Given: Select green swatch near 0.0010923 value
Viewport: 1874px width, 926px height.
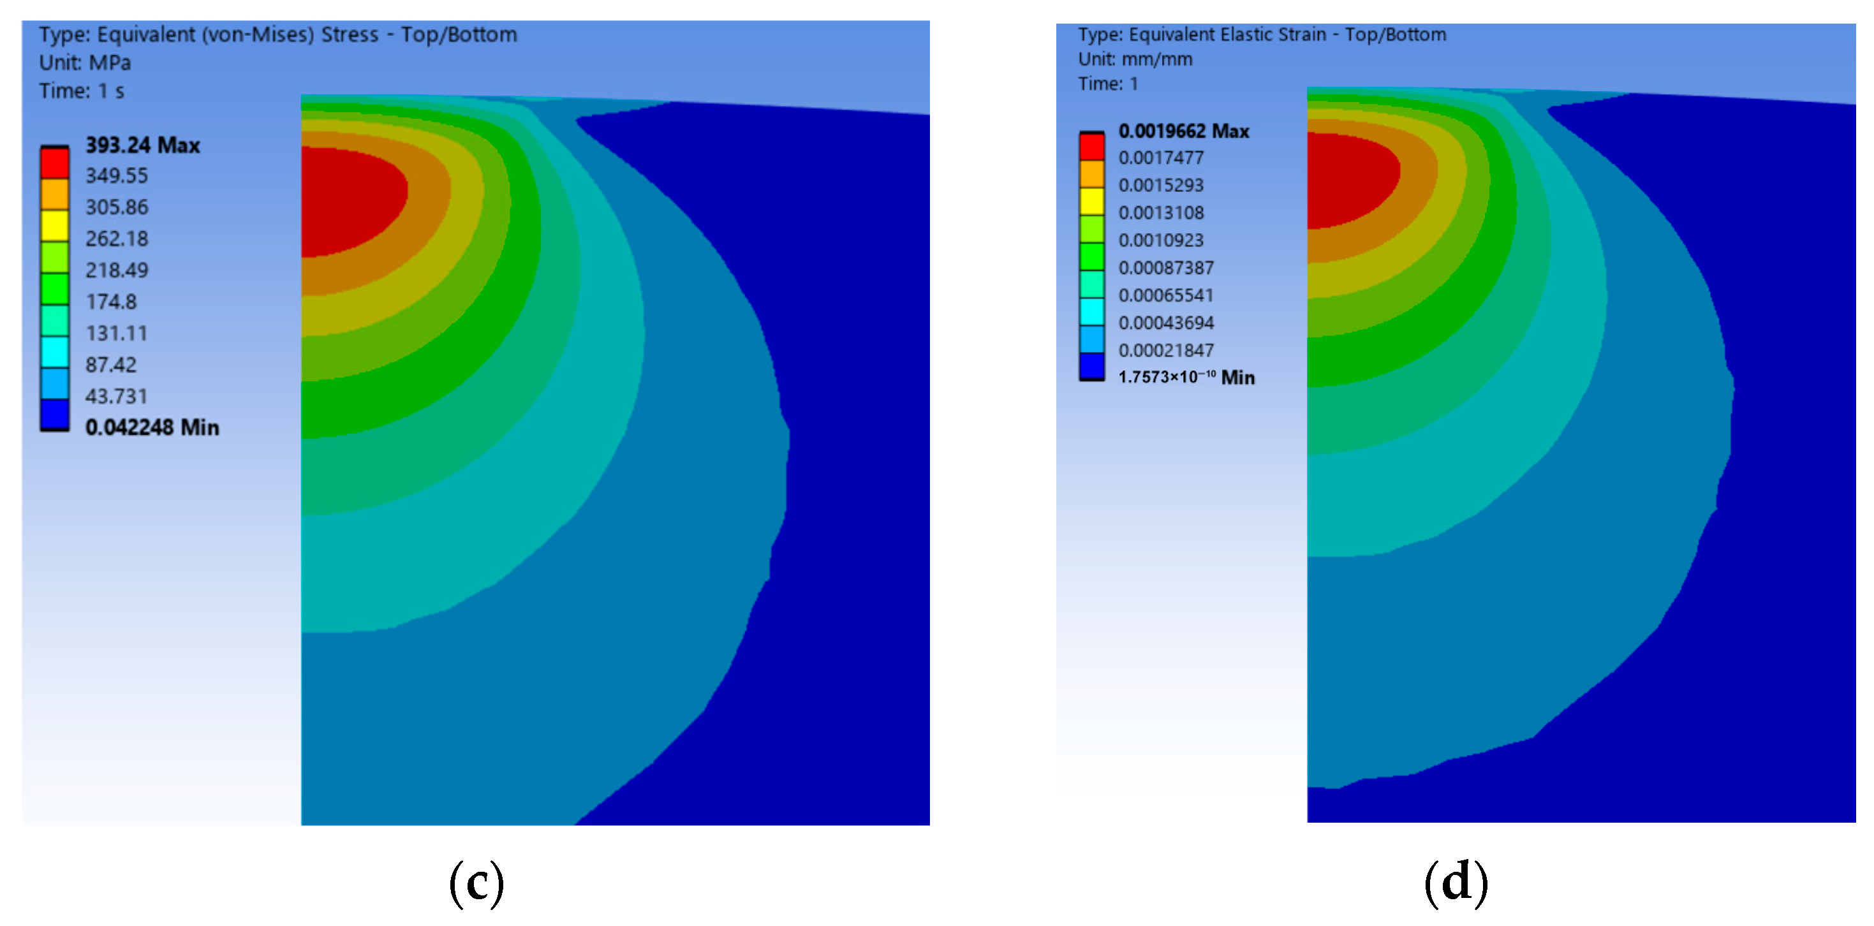Looking at the screenshot, I should pyautogui.click(x=1091, y=256).
